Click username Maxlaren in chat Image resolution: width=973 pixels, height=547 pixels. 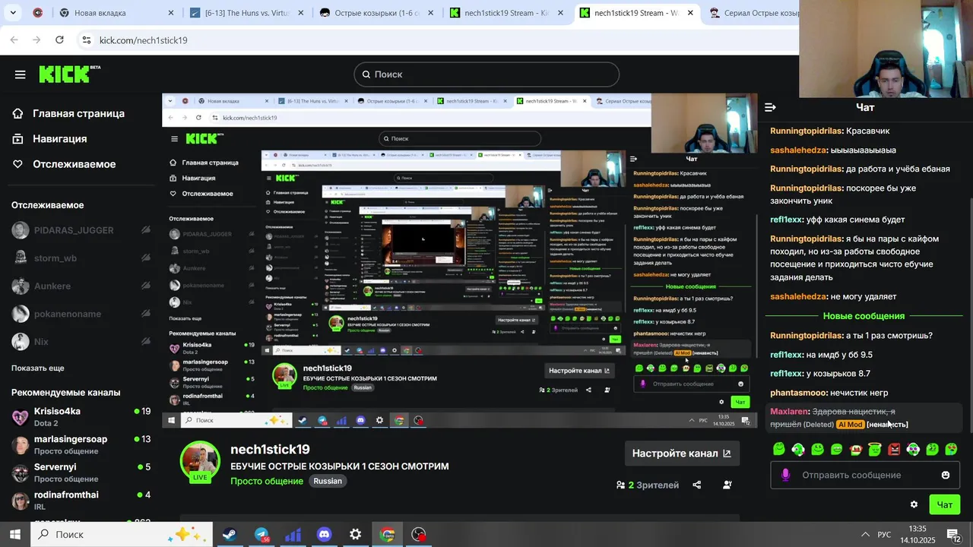pos(790,411)
